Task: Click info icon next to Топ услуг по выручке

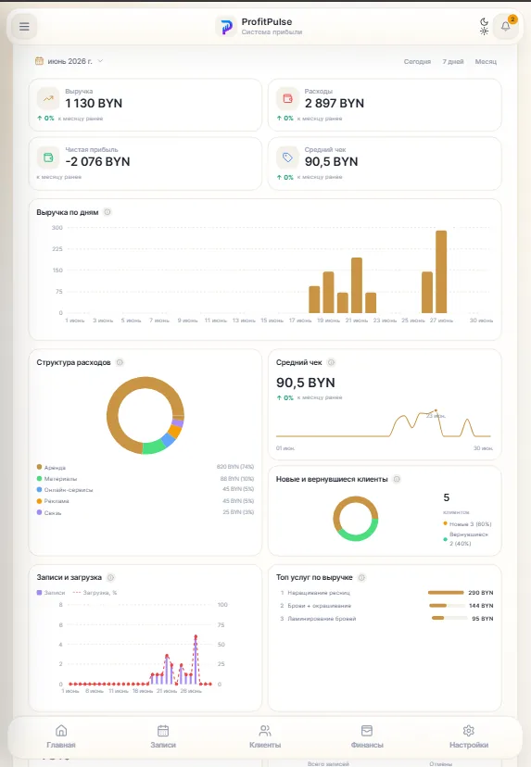Action: 361,578
